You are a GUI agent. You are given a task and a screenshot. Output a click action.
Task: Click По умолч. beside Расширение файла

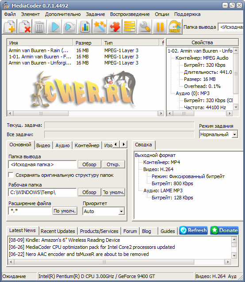pos(65,211)
